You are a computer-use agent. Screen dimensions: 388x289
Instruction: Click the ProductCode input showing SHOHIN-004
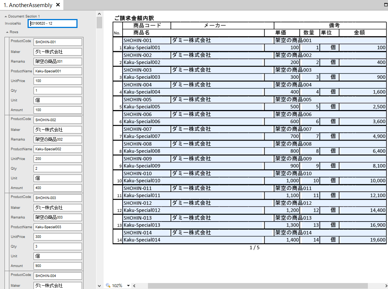pos(58,276)
